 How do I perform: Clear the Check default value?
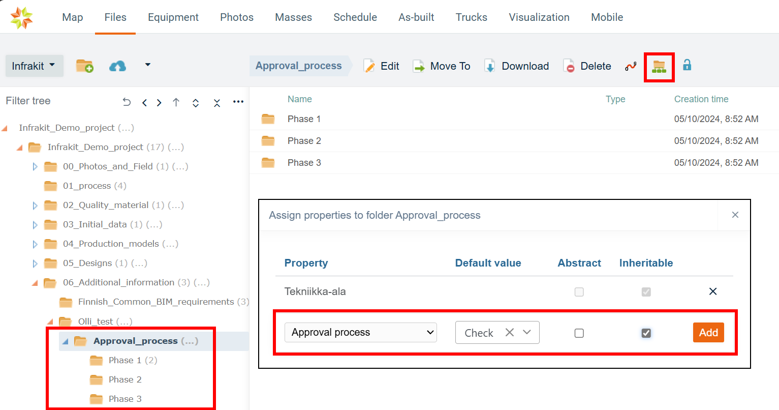(x=510, y=332)
